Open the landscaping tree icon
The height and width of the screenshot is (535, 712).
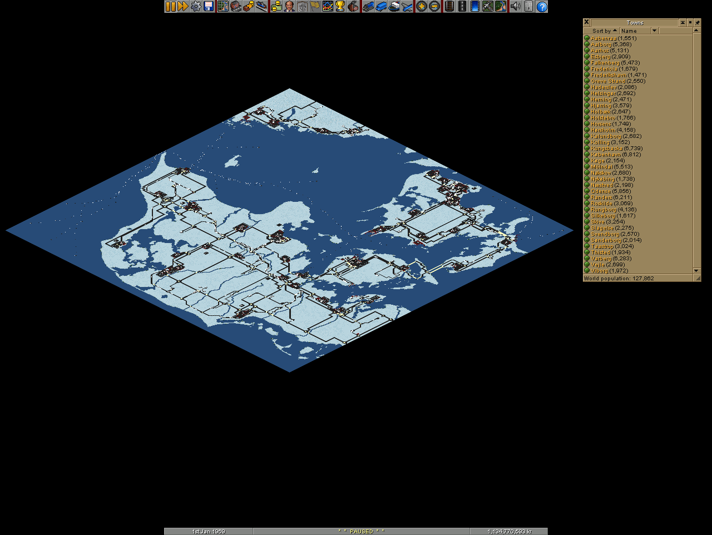coord(500,7)
